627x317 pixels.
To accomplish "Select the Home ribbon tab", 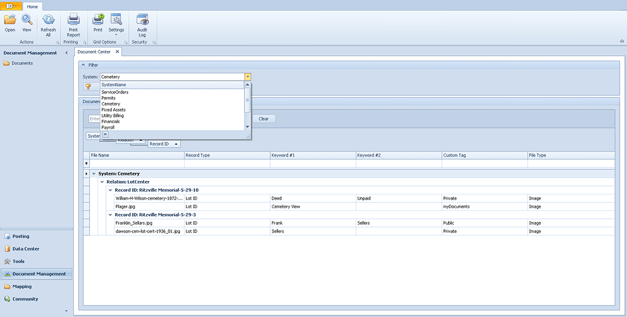I will tap(32, 6).
